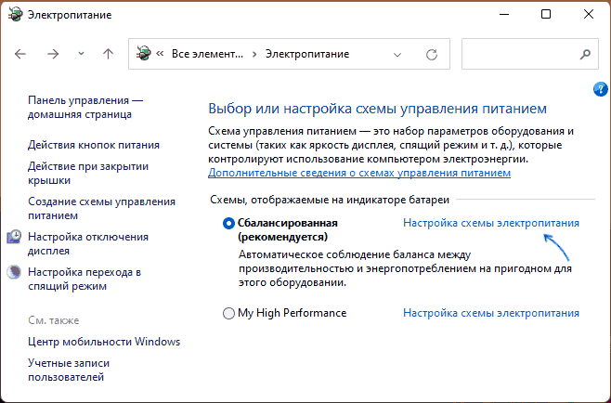This screenshot has width=611, height=403.
Task: Maximize the Электропитание window
Action: point(546,15)
